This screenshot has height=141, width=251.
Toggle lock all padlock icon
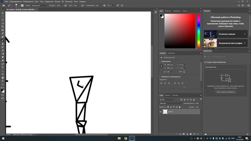[180, 107]
